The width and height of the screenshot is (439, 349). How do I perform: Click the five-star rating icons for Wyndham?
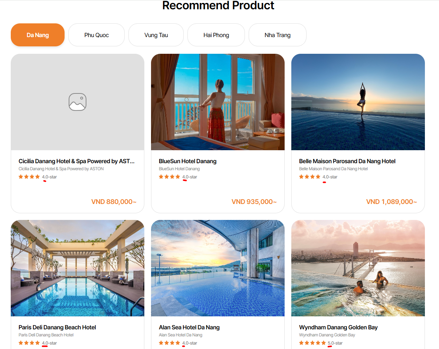pyautogui.click(x=312, y=343)
